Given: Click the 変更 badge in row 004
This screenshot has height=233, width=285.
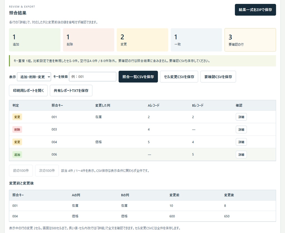Looking at the screenshot, I should tap(17, 142).
